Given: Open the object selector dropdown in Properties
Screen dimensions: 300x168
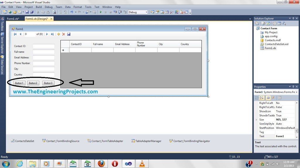Looking at the screenshot, I should [296, 92].
